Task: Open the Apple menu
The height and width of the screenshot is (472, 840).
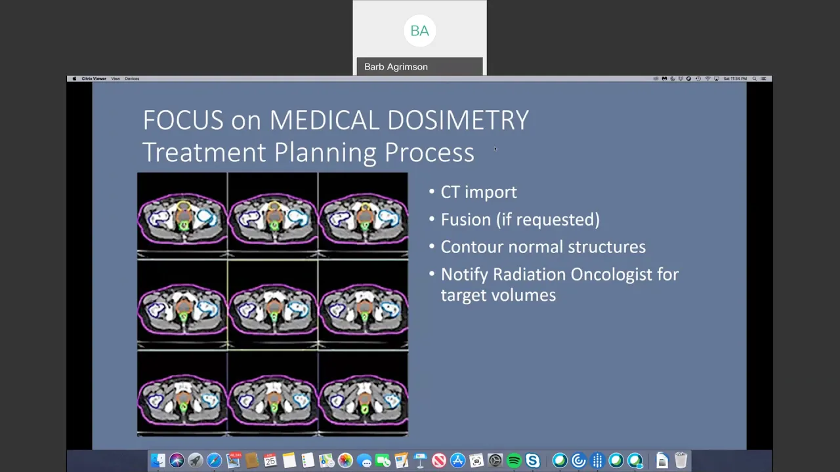Action: 74,79
